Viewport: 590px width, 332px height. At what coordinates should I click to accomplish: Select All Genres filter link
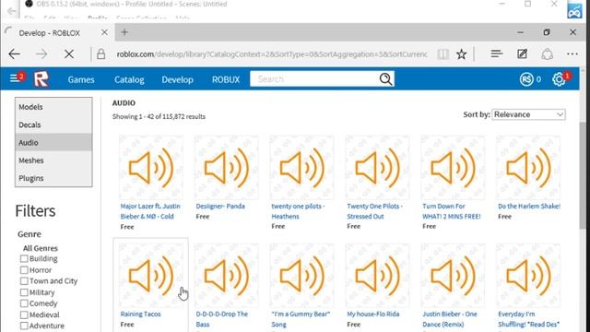[x=41, y=248]
